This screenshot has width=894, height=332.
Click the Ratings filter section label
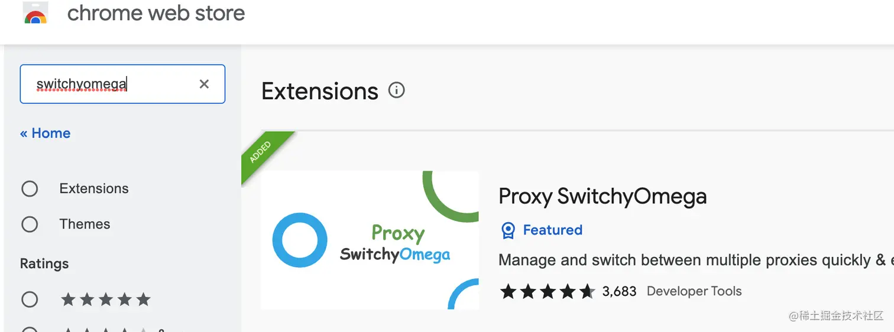(x=44, y=264)
